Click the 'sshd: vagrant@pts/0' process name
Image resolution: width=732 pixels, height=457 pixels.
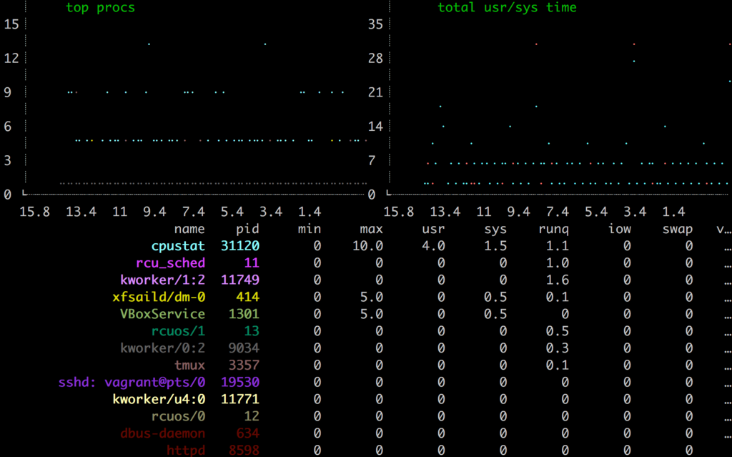132,382
